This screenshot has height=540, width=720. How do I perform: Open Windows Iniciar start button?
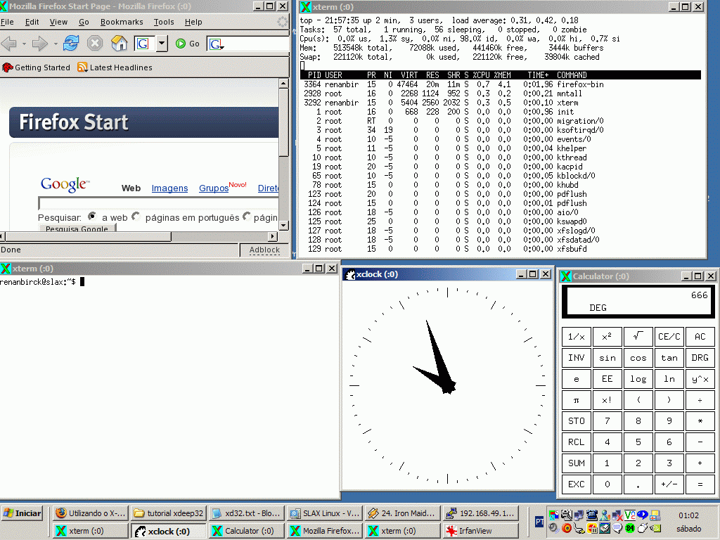pos(22,513)
